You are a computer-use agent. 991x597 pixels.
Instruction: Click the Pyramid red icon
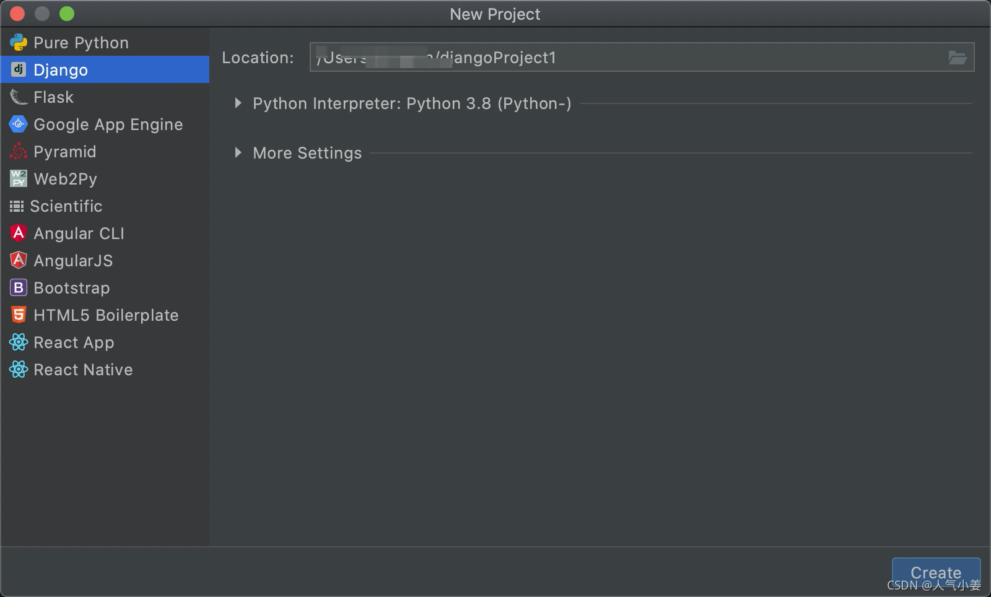point(19,152)
